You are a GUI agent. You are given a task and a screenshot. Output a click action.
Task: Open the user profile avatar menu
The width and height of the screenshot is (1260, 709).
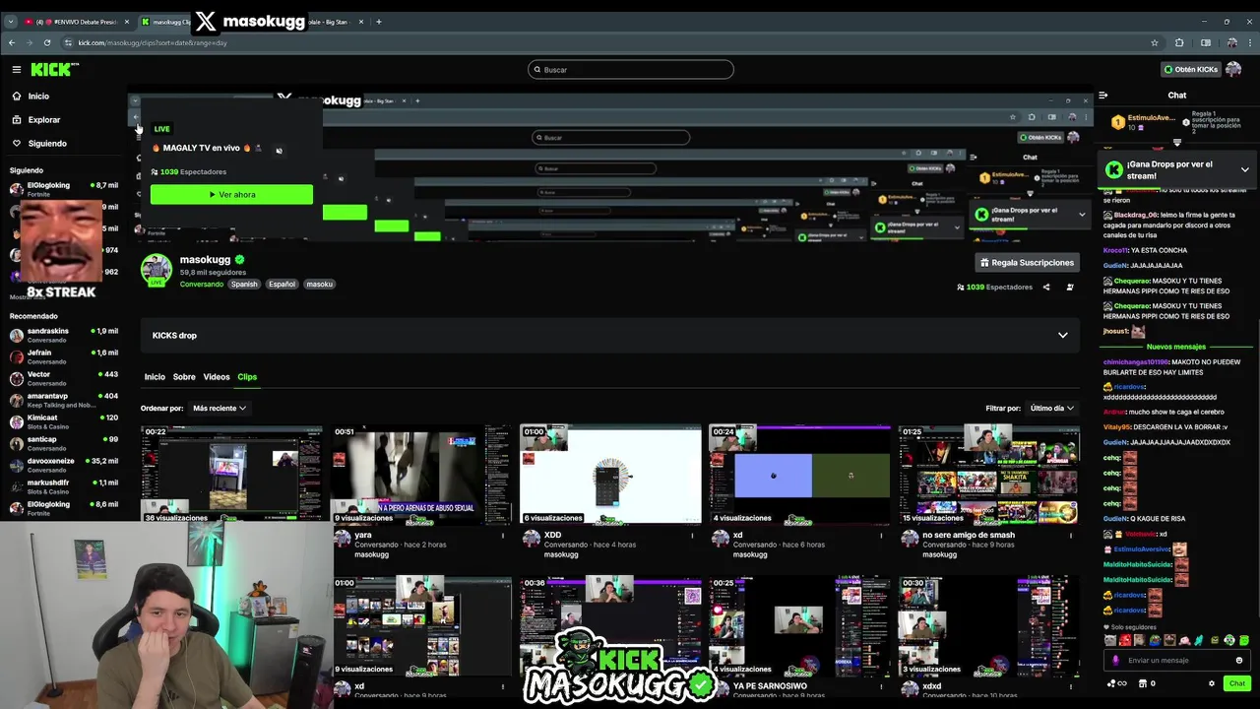click(x=1233, y=69)
